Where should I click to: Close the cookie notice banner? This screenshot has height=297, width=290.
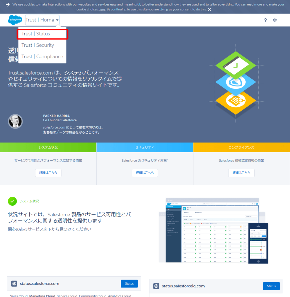pos(209,10)
